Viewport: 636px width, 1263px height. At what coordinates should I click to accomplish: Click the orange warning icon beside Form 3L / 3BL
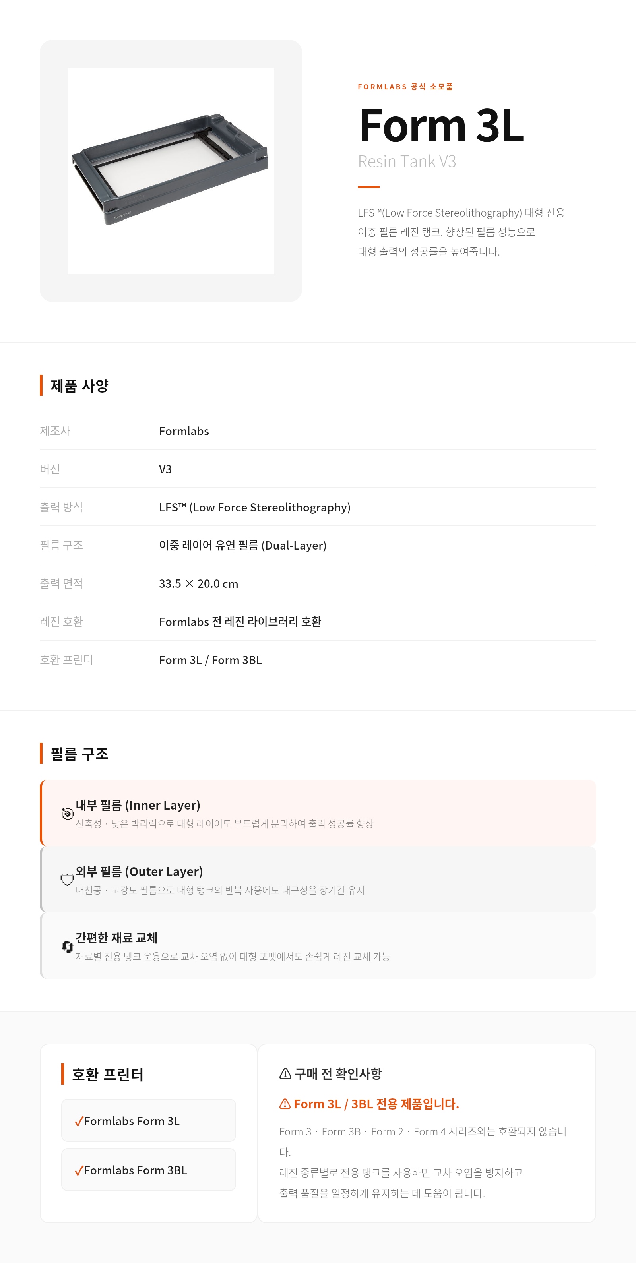tap(285, 1104)
